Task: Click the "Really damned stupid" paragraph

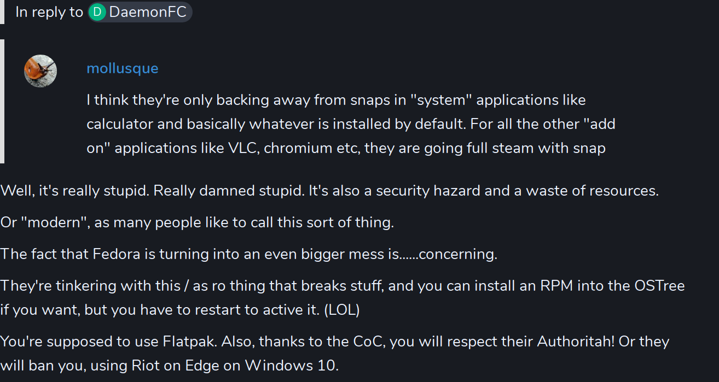Action: (329, 191)
